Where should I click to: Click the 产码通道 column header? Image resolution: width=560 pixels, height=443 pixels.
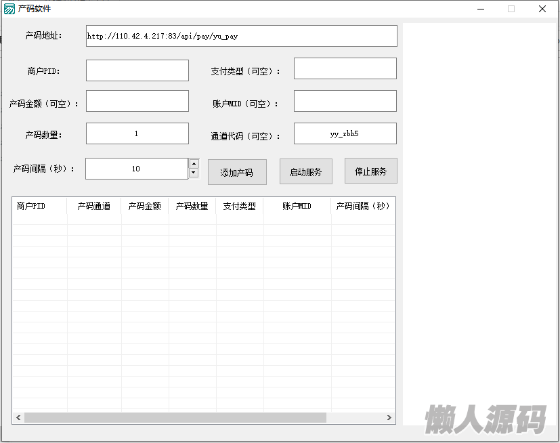coord(94,206)
